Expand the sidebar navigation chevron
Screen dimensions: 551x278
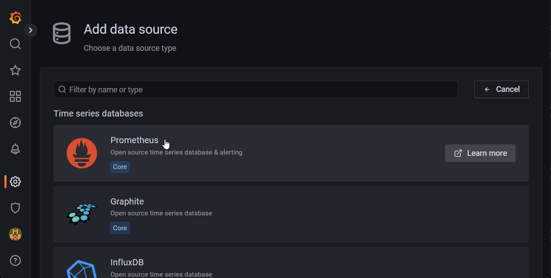30,30
